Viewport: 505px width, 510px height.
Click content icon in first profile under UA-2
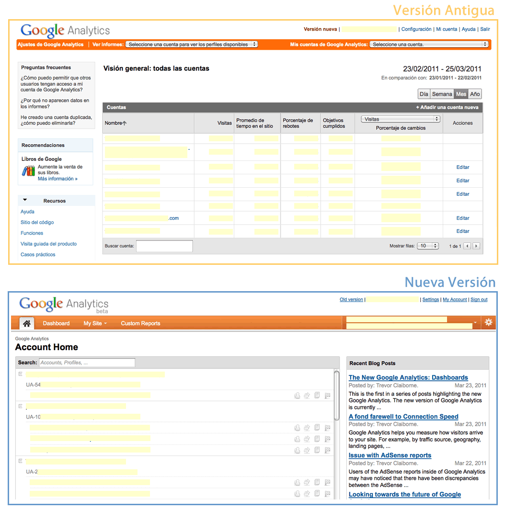[x=317, y=482]
